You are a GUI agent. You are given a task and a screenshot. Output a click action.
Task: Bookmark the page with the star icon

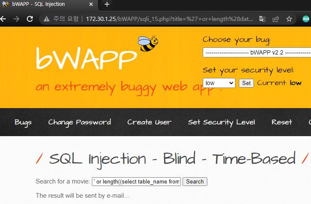point(289,19)
